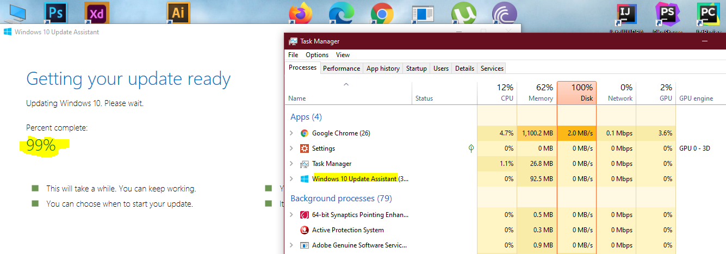Expand the Adobe Genuine Software Service group
Image resolution: width=726 pixels, height=254 pixels.
tap(291, 245)
